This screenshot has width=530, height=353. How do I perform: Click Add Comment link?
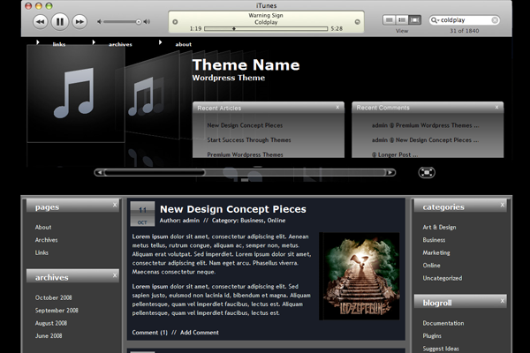[200, 333]
